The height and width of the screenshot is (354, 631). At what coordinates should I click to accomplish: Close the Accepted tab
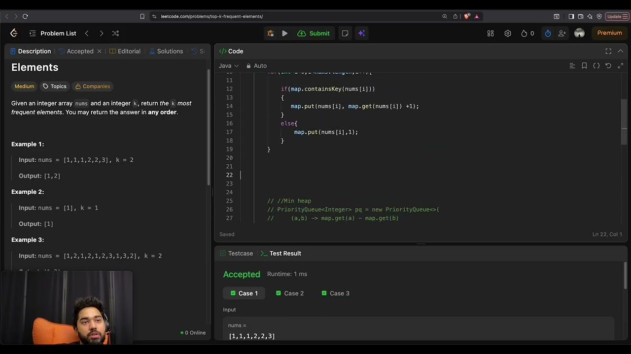tap(99, 51)
